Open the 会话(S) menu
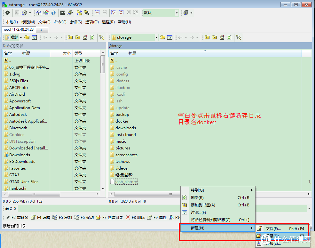315x248 pixels. (x=76, y=22)
